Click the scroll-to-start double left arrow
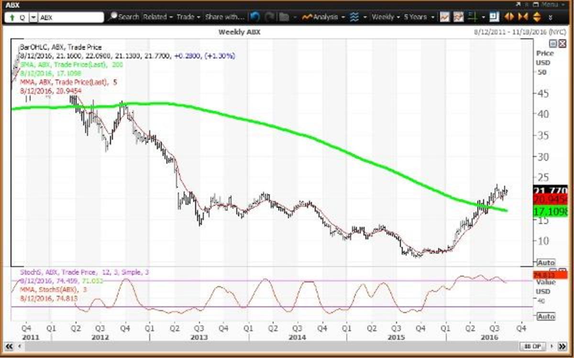The width and height of the screenshot is (574, 358). (x=9, y=347)
